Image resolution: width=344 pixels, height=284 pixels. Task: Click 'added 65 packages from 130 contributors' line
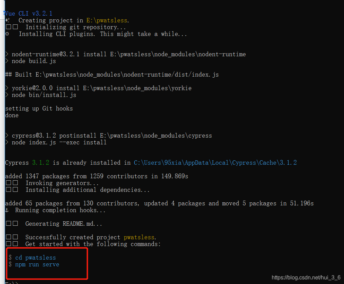159,204
